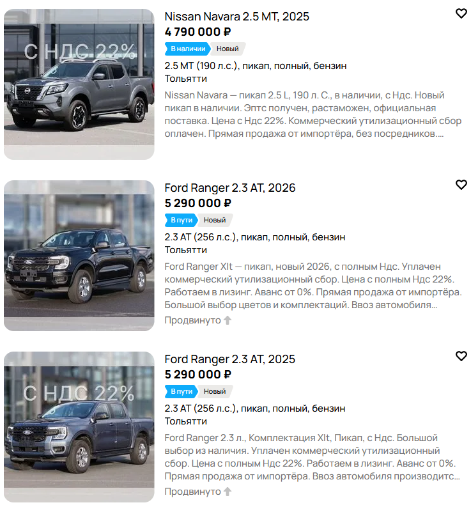This screenshot has width=471, height=505.
Task: Click the 'В пути' badge on Ford Ranger 2026
Action: (181, 221)
